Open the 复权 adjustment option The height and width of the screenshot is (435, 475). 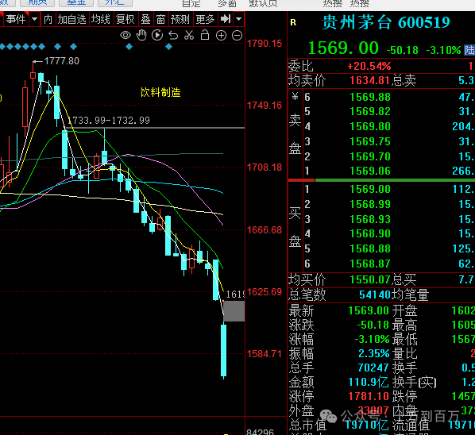[x=126, y=19]
